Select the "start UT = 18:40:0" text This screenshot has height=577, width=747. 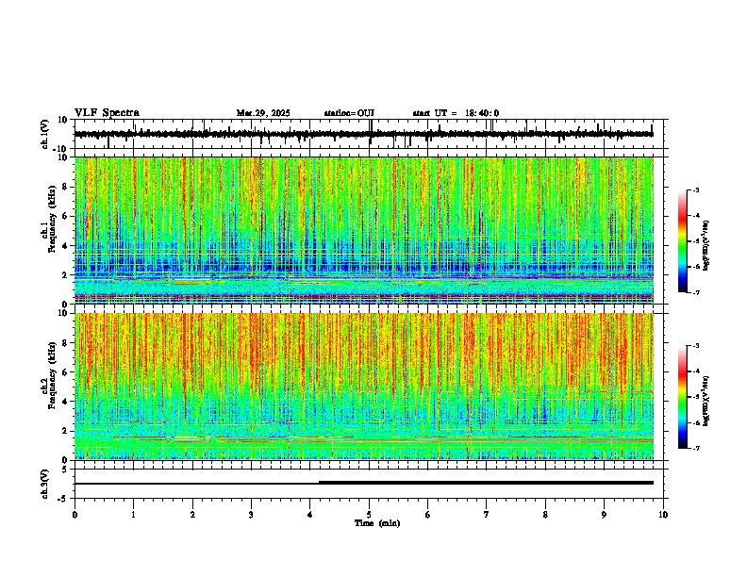(456, 113)
